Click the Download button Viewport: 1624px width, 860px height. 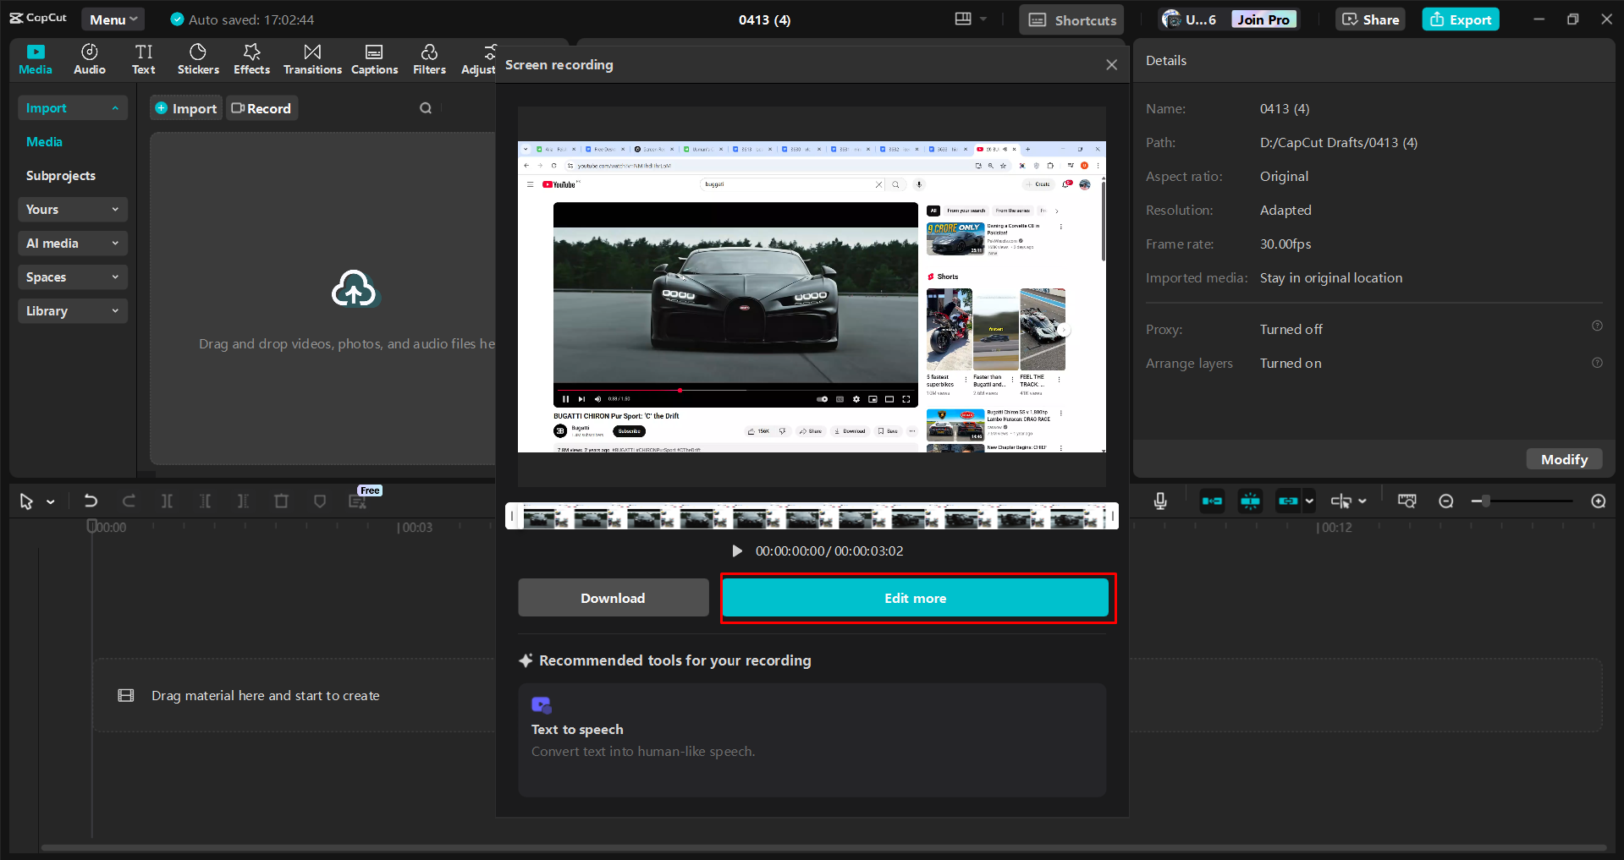coord(613,598)
